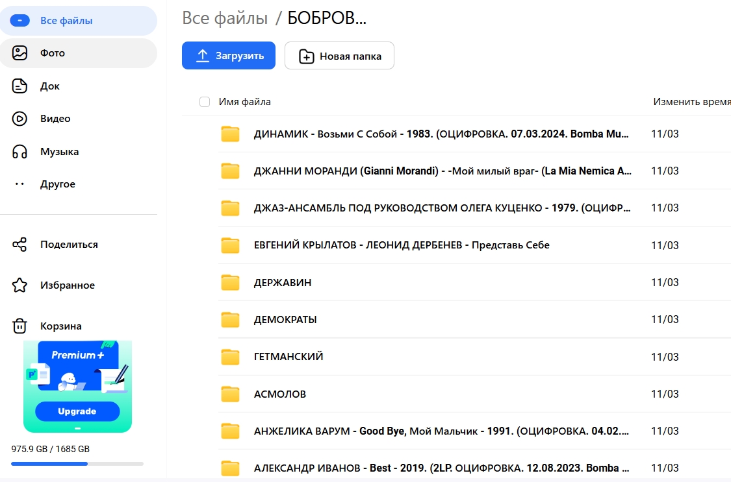Click folder icon for ДЖАННИ МОРАНДИ row
The width and height of the screenshot is (731, 482).
230,171
